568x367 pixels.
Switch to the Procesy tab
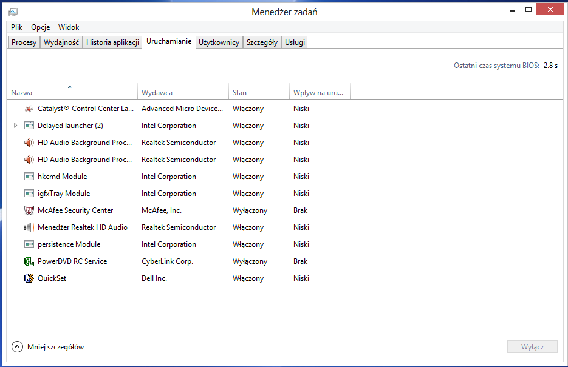click(x=24, y=42)
